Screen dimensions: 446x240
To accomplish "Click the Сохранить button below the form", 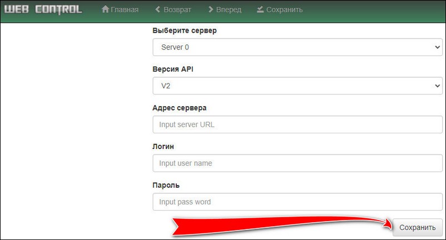I will [x=418, y=227].
